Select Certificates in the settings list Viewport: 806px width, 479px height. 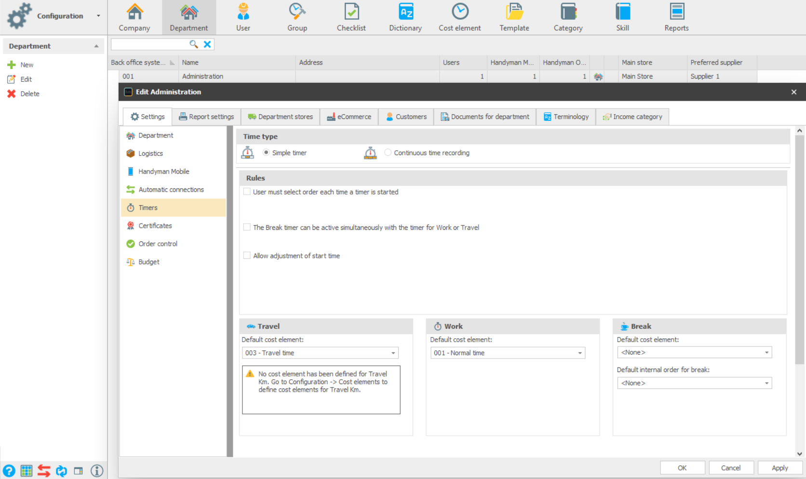tap(173, 226)
